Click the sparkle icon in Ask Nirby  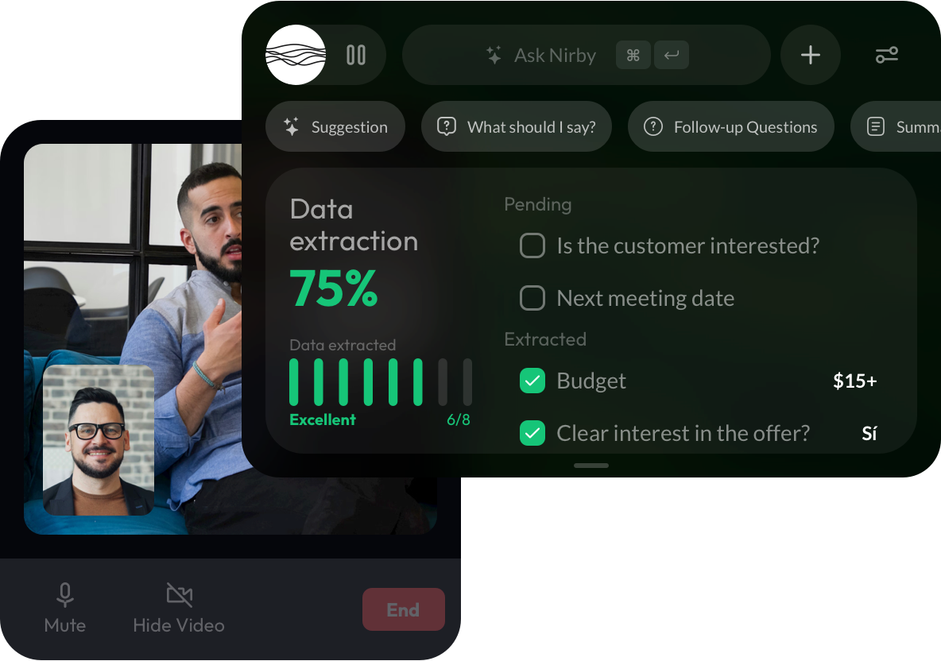(494, 55)
